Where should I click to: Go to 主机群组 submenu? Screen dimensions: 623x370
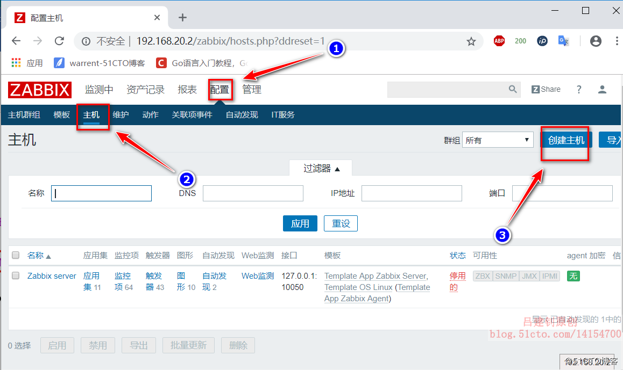[24, 114]
